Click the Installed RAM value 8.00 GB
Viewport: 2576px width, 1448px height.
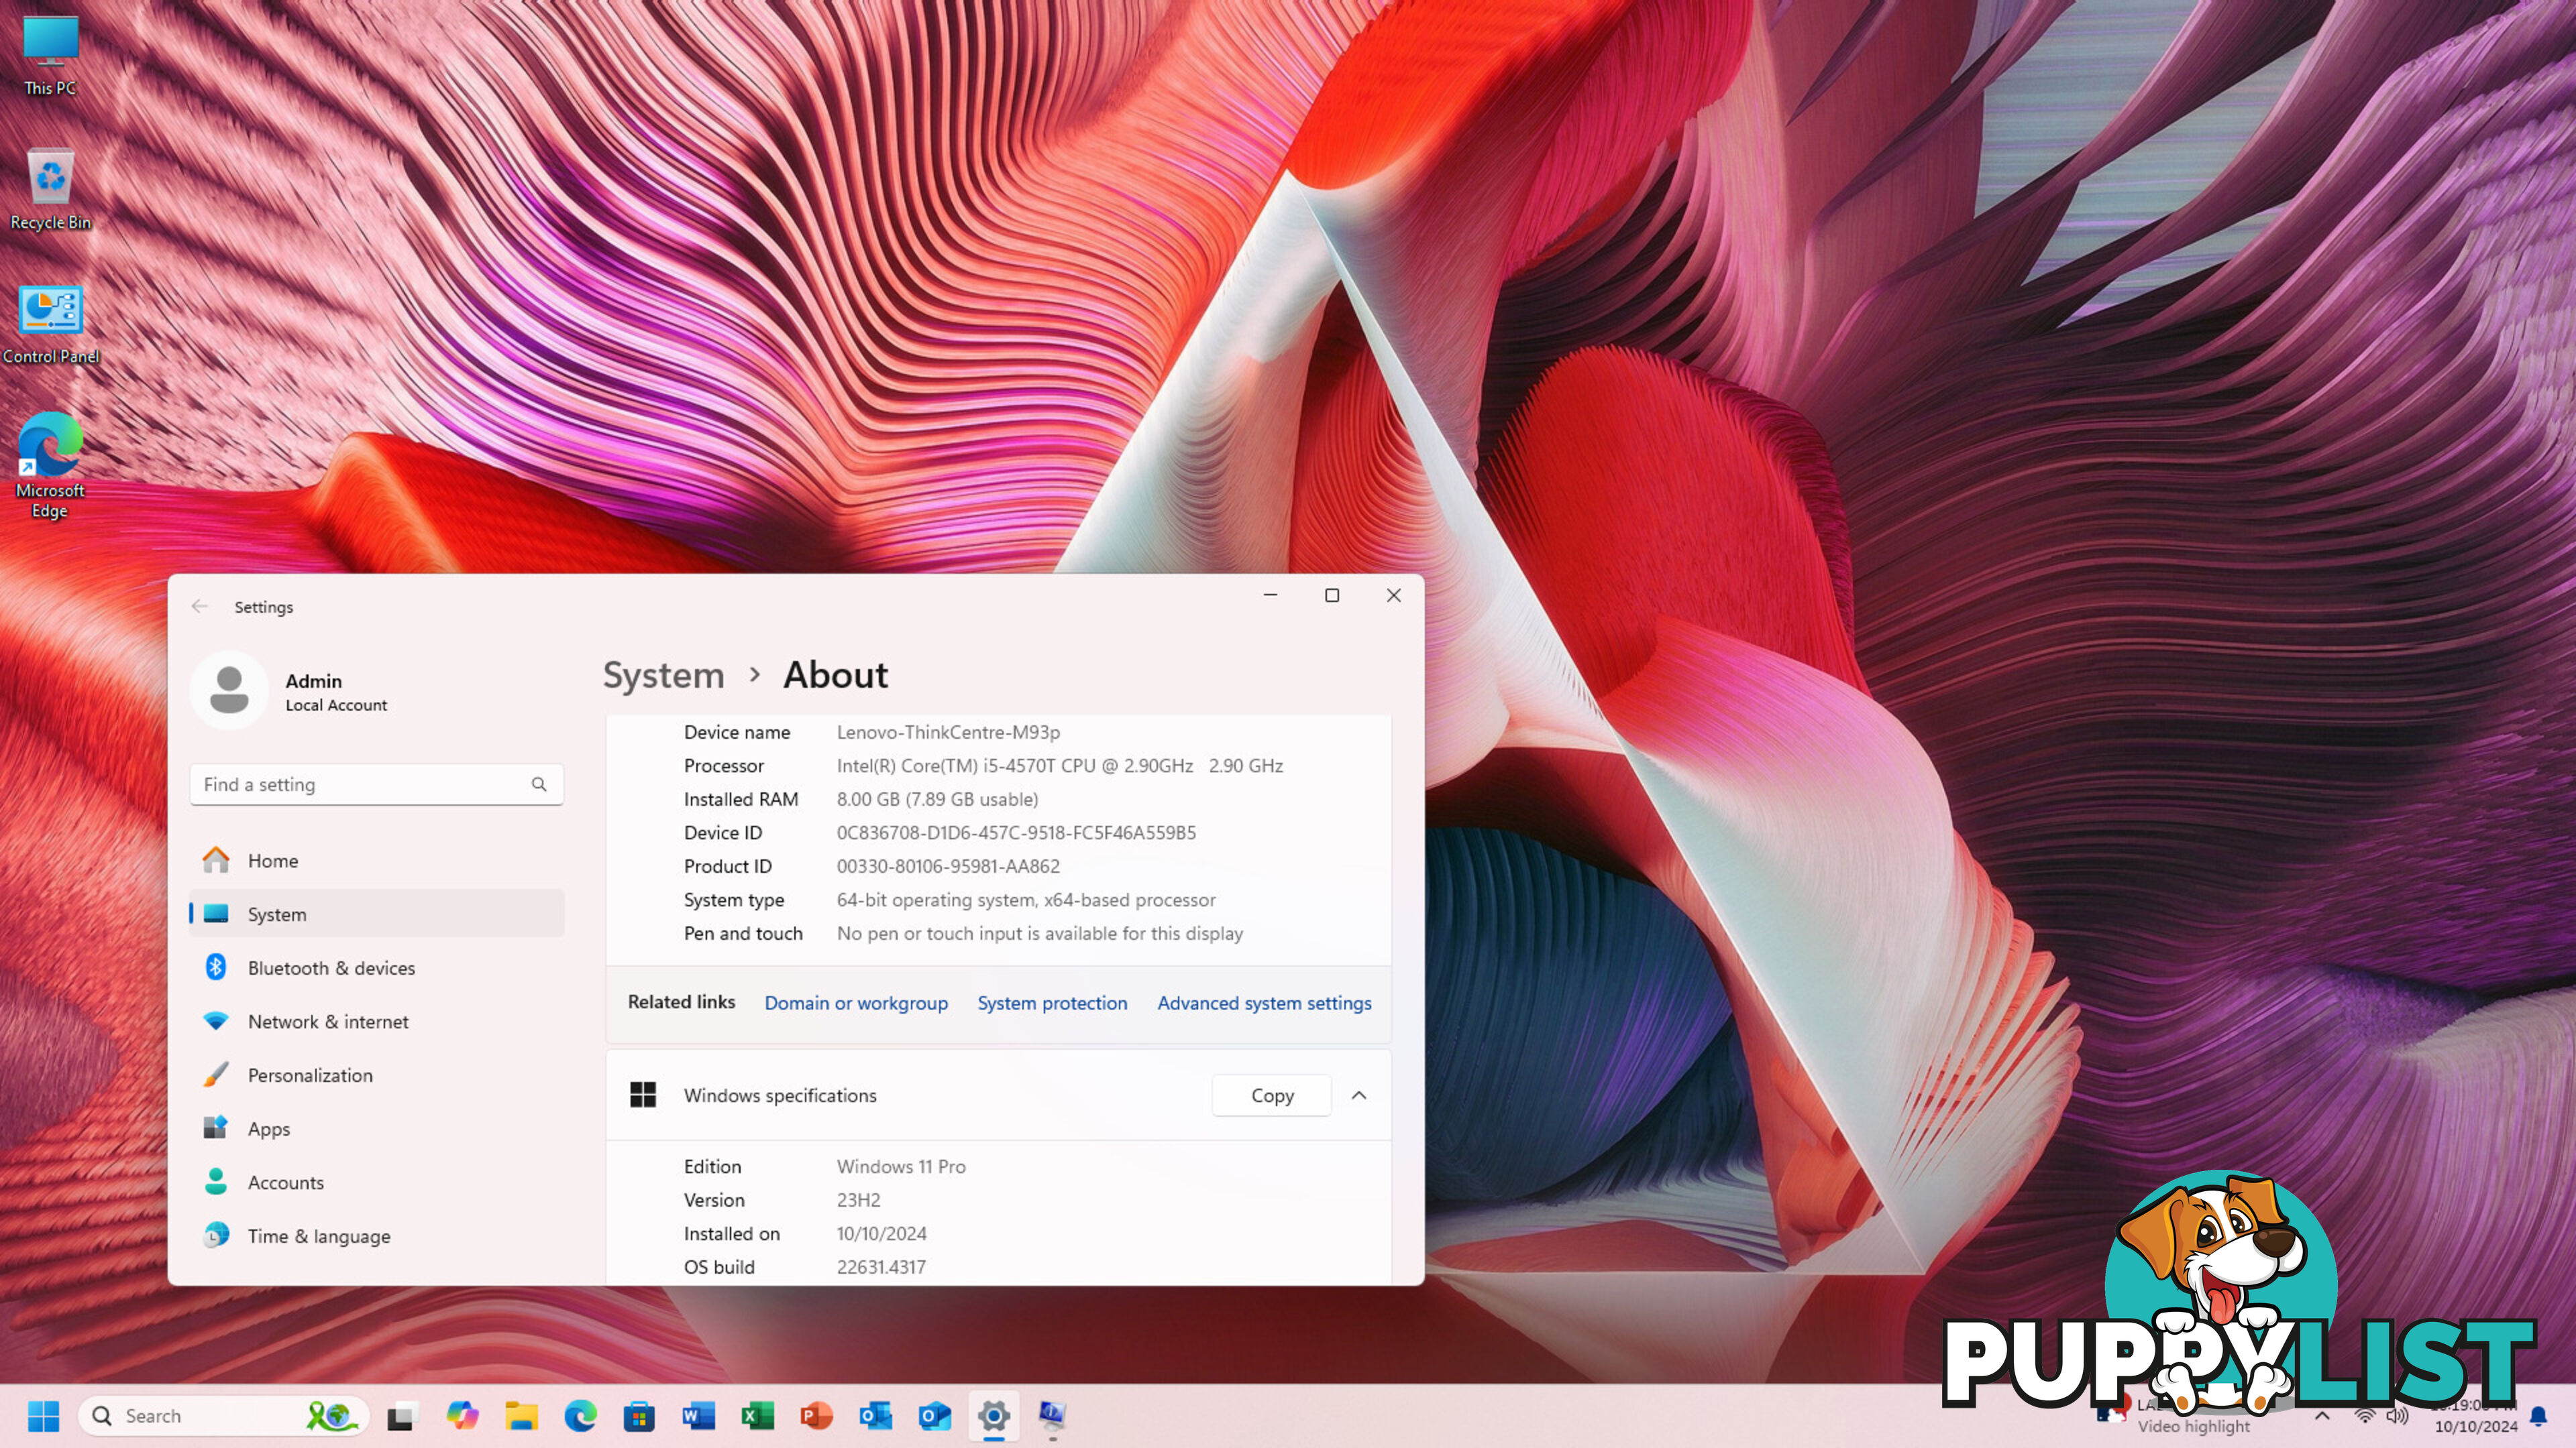[937, 800]
